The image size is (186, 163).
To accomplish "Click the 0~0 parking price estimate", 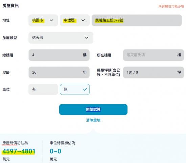I will 55,151.
